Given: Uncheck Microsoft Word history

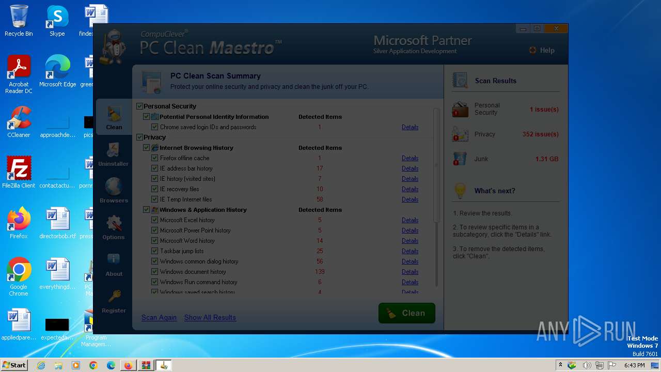Looking at the screenshot, I should click(x=154, y=241).
